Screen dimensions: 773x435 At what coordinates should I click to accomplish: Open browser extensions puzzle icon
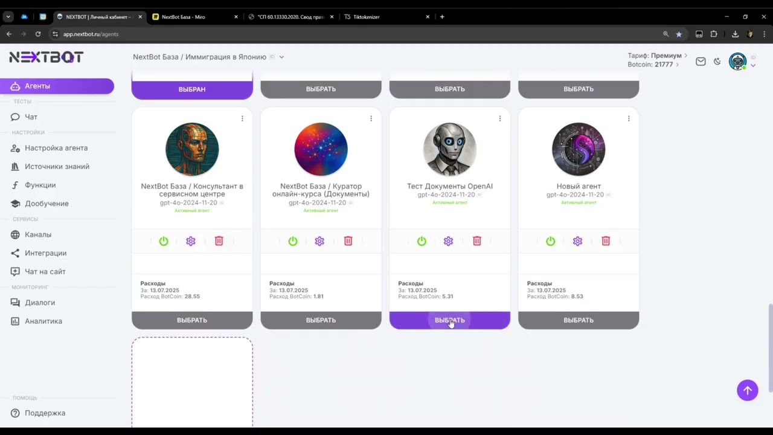[714, 34]
